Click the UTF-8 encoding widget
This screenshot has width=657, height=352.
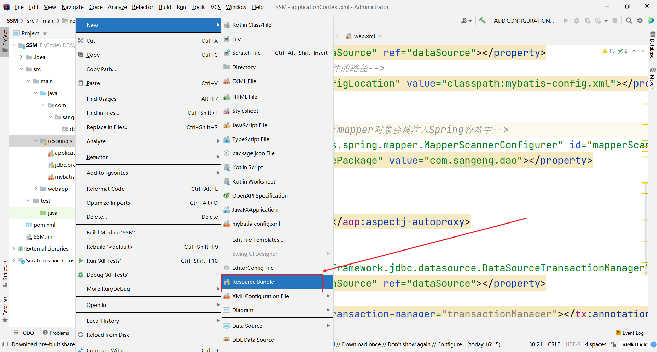click(573, 344)
